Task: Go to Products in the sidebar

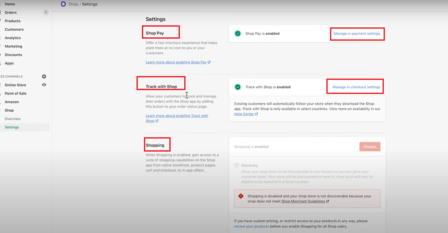Action: (x=13, y=21)
